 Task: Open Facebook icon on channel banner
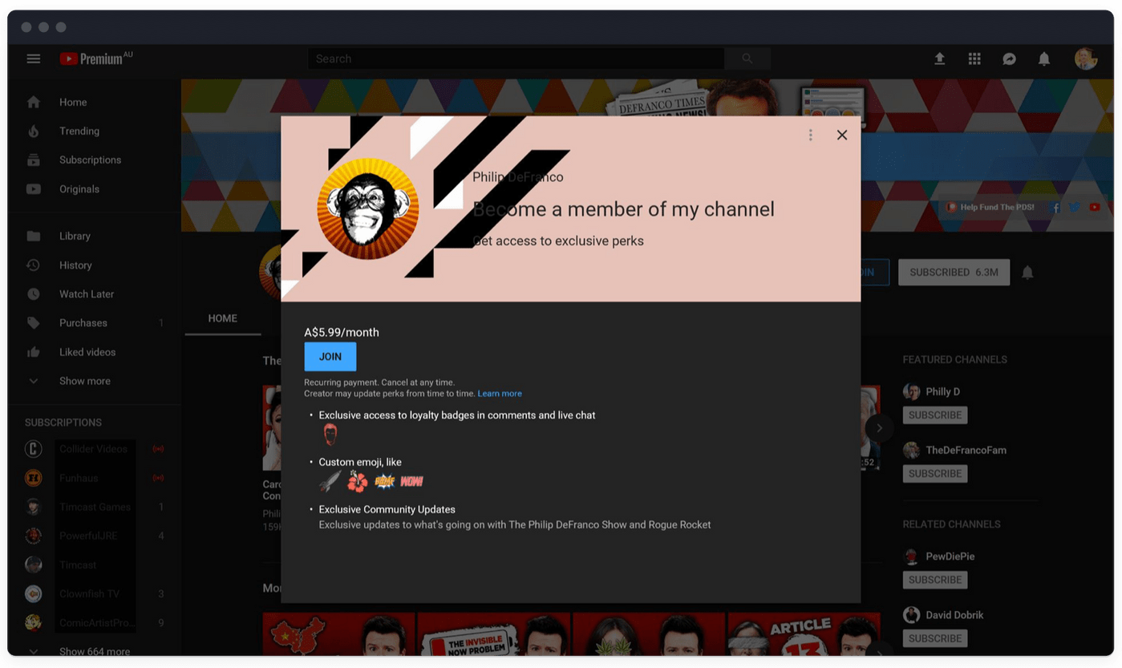coord(1055,207)
